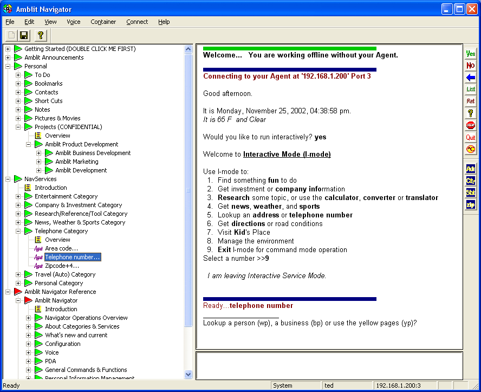Collapse the Projects (CONFIDENTIAL) node

point(18,127)
